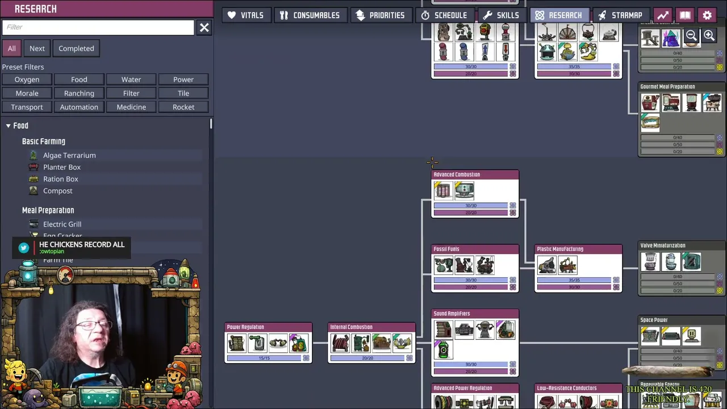Screen dimensions: 727x409
Task: Click Advanced Combustion 30/30 progress bar
Action: pos(471,206)
